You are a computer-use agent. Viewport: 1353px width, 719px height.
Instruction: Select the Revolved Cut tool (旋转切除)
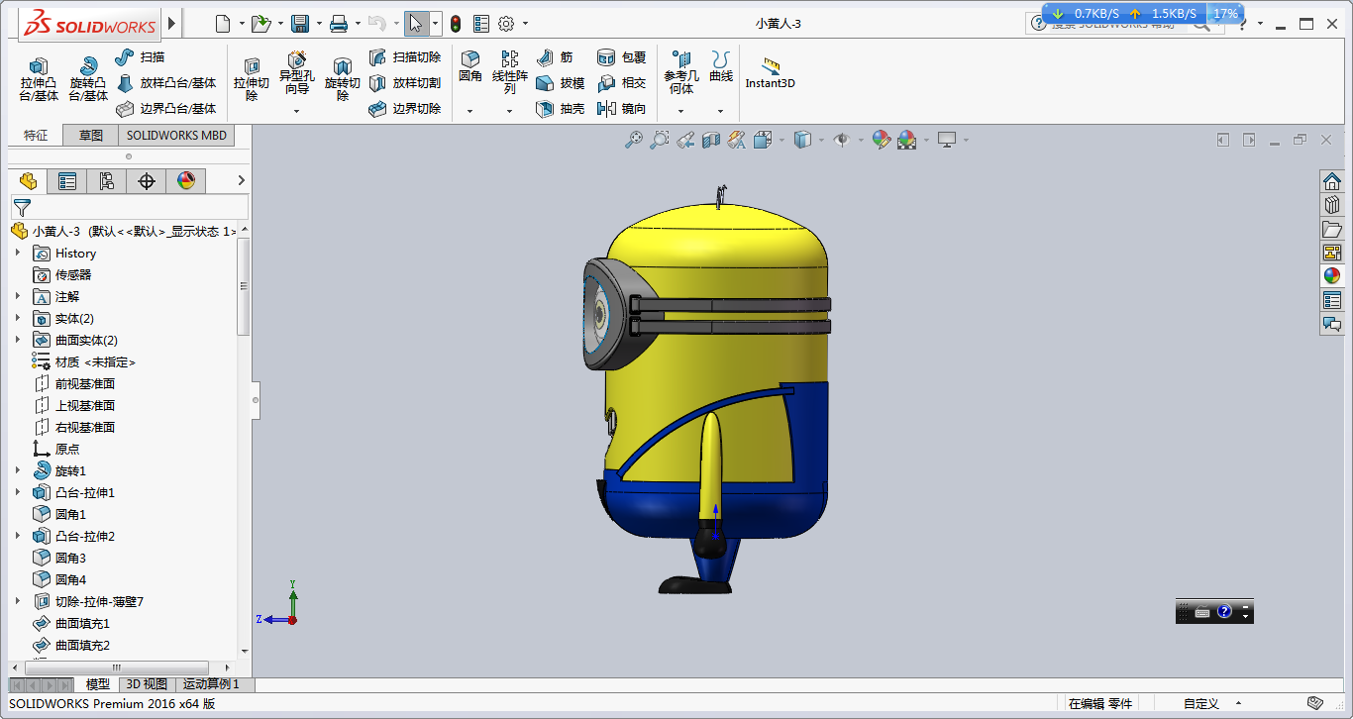point(343,79)
